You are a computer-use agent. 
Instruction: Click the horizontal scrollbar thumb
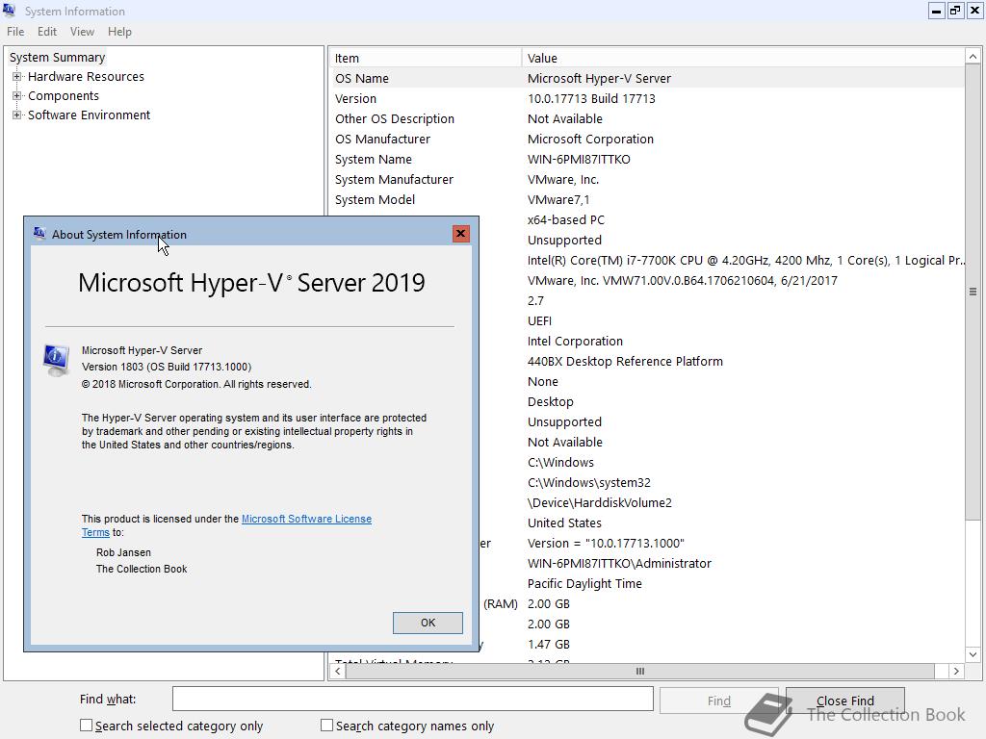click(640, 671)
